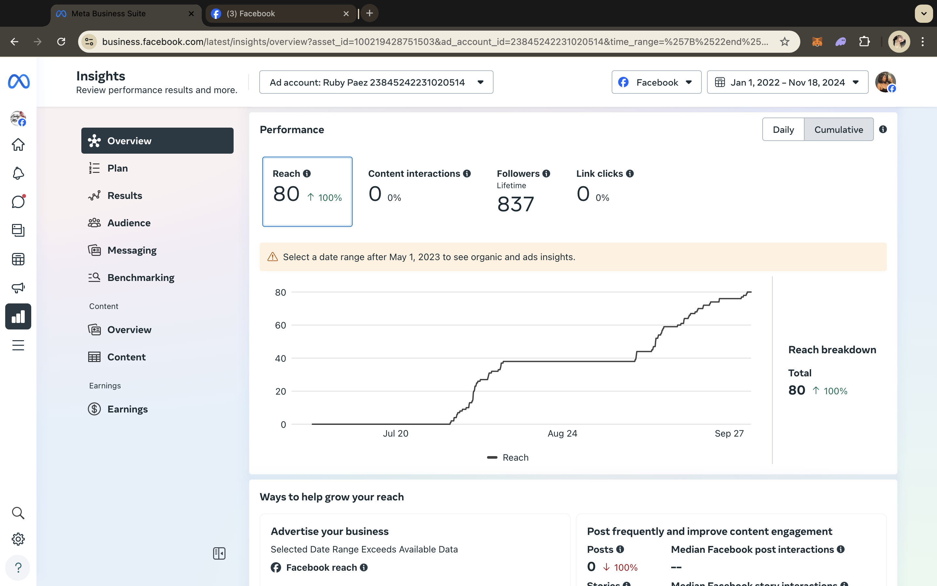
Task: Click the Home icon in left rail
Action: (x=18, y=145)
